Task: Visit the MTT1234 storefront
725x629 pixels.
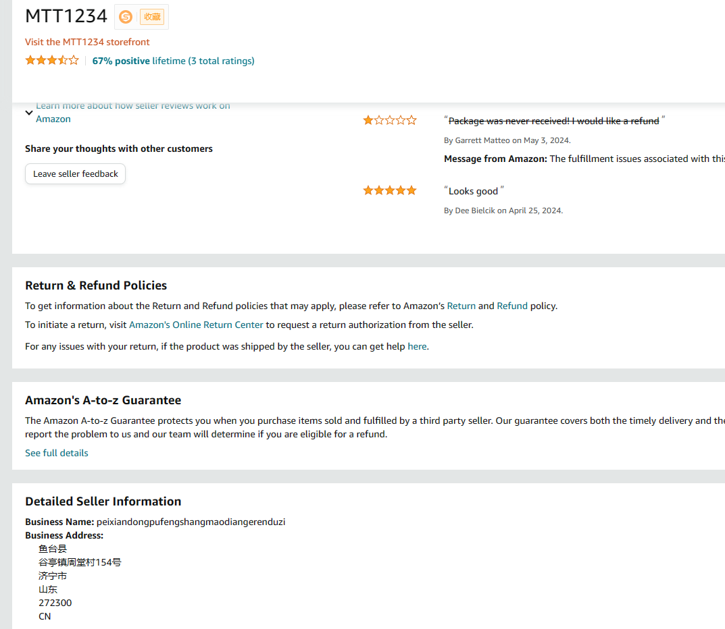Action: coord(87,42)
